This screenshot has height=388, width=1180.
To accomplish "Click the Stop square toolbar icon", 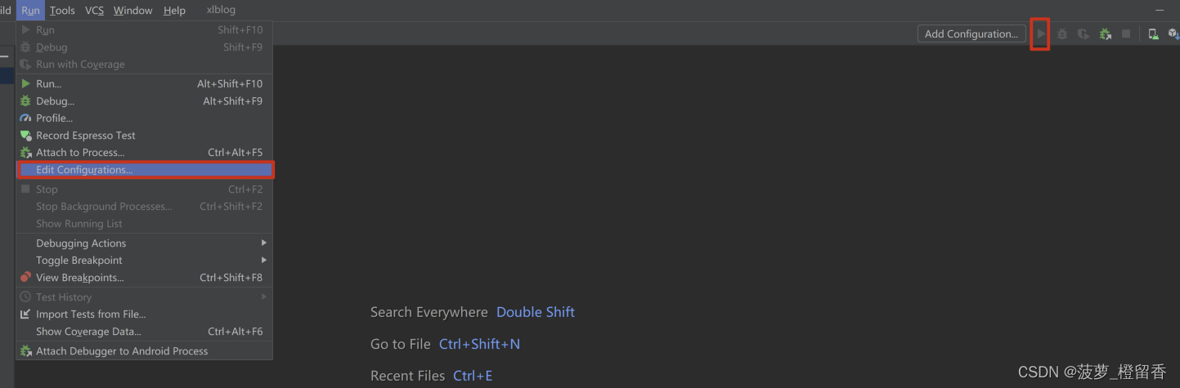I will (x=1126, y=33).
